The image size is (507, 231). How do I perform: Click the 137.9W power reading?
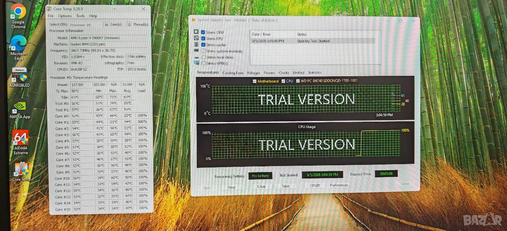coord(81,85)
